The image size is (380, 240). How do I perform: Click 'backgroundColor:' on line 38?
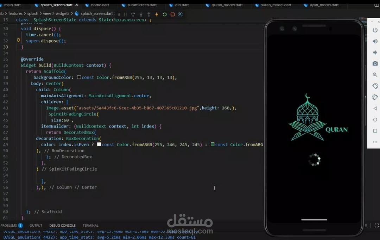(x=53, y=78)
